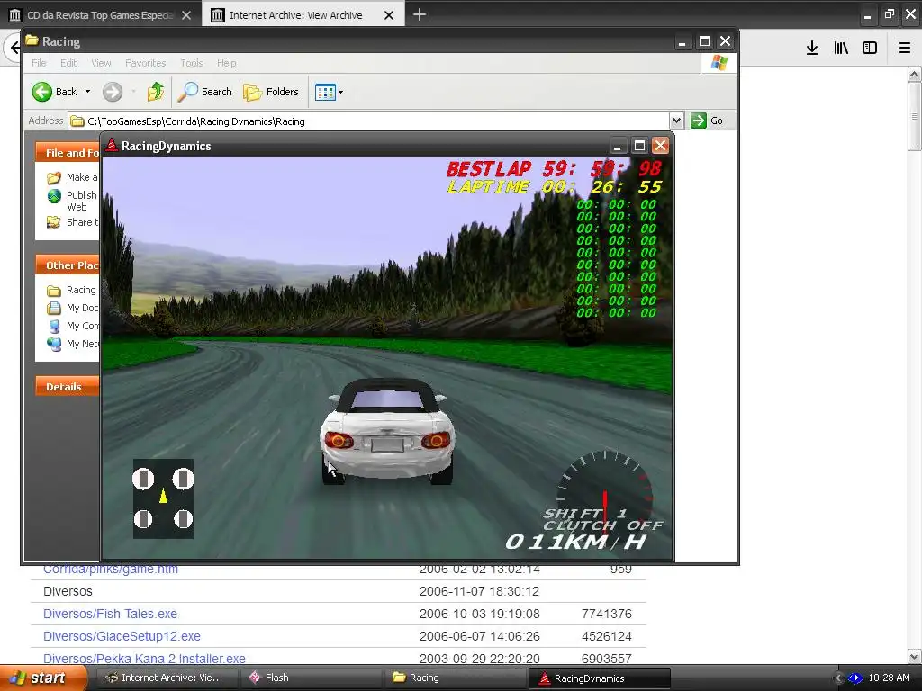Click file size 7741376 in the listing
Viewport: 922px width, 691px height.
[x=606, y=614]
